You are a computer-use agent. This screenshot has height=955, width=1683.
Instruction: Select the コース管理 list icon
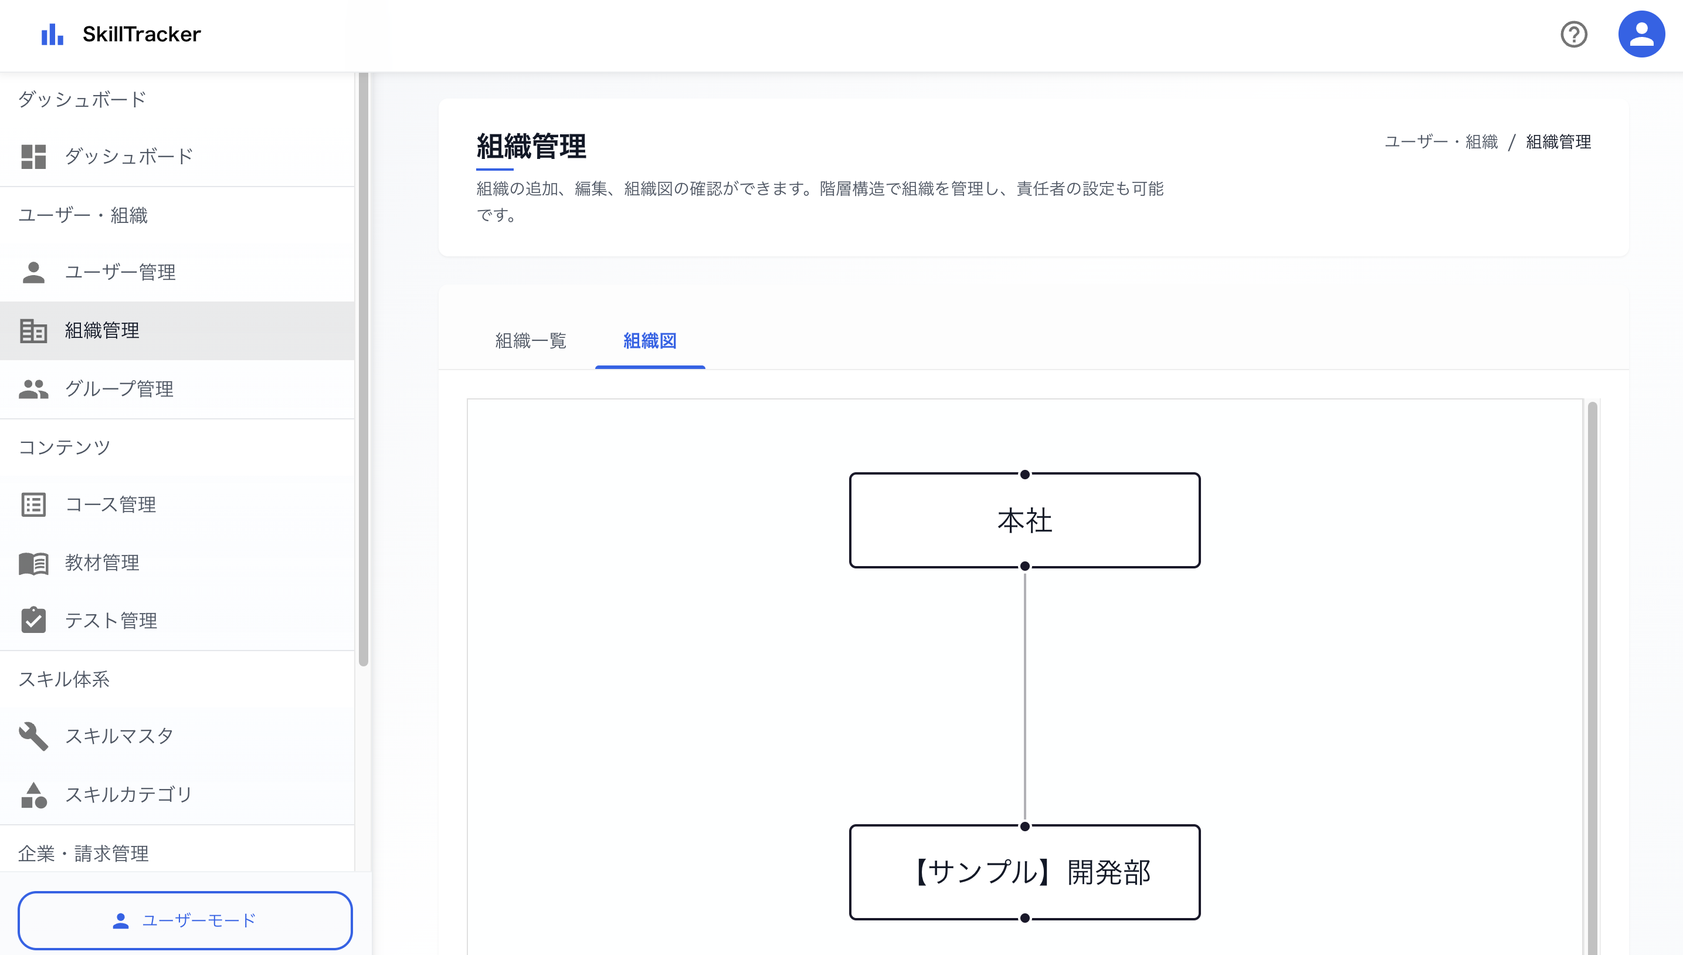[33, 504]
